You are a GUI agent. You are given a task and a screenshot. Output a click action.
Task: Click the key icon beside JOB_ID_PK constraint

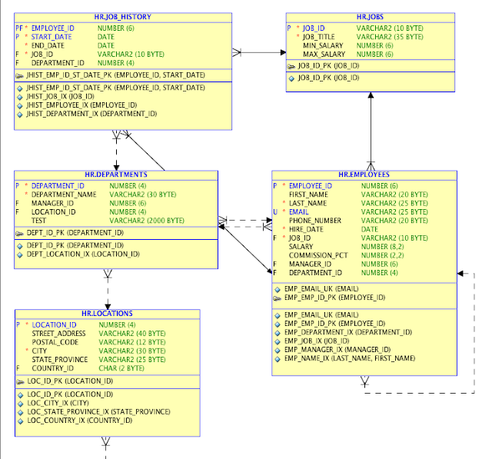291,66
